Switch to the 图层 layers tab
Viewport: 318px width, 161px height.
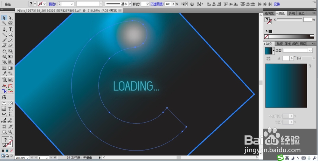tap(303, 44)
